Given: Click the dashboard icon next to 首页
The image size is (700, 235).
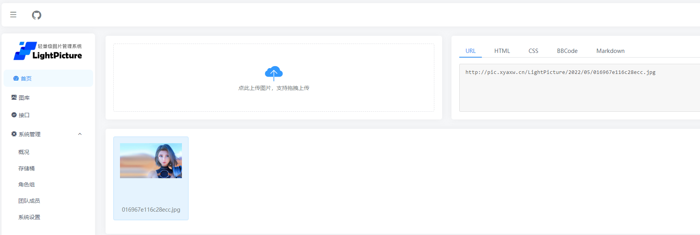Looking at the screenshot, I should (x=16, y=78).
